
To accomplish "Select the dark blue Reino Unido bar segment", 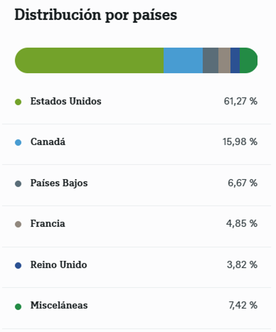I will [235, 60].
